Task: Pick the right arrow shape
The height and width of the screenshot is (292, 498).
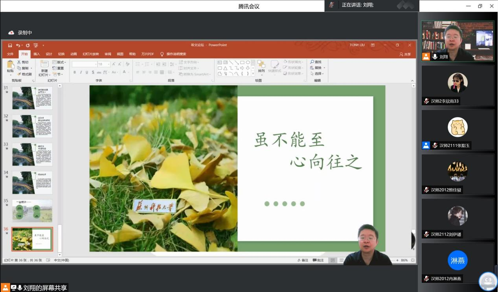Action: click(x=242, y=68)
